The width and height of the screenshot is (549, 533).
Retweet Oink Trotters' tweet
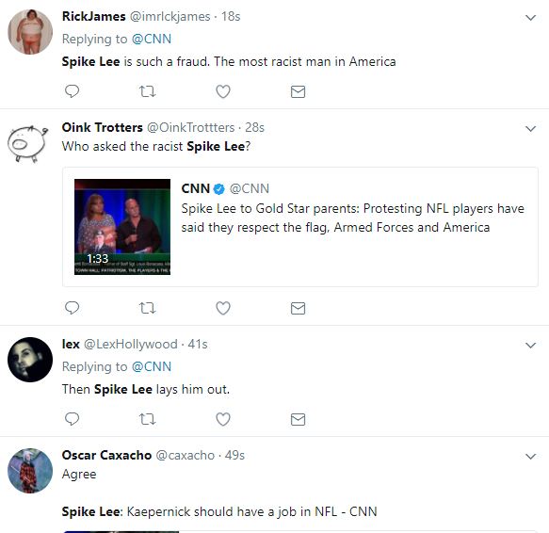tap(147, 308)
